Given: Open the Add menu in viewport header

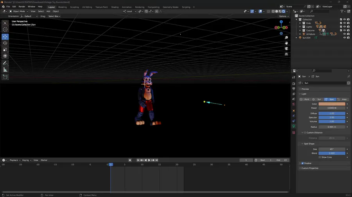Looking at the screenshot, I should 48,11.
